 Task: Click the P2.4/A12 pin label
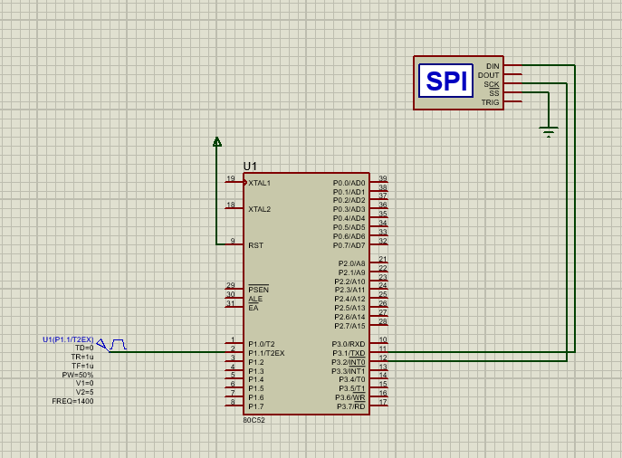[349, 299]
